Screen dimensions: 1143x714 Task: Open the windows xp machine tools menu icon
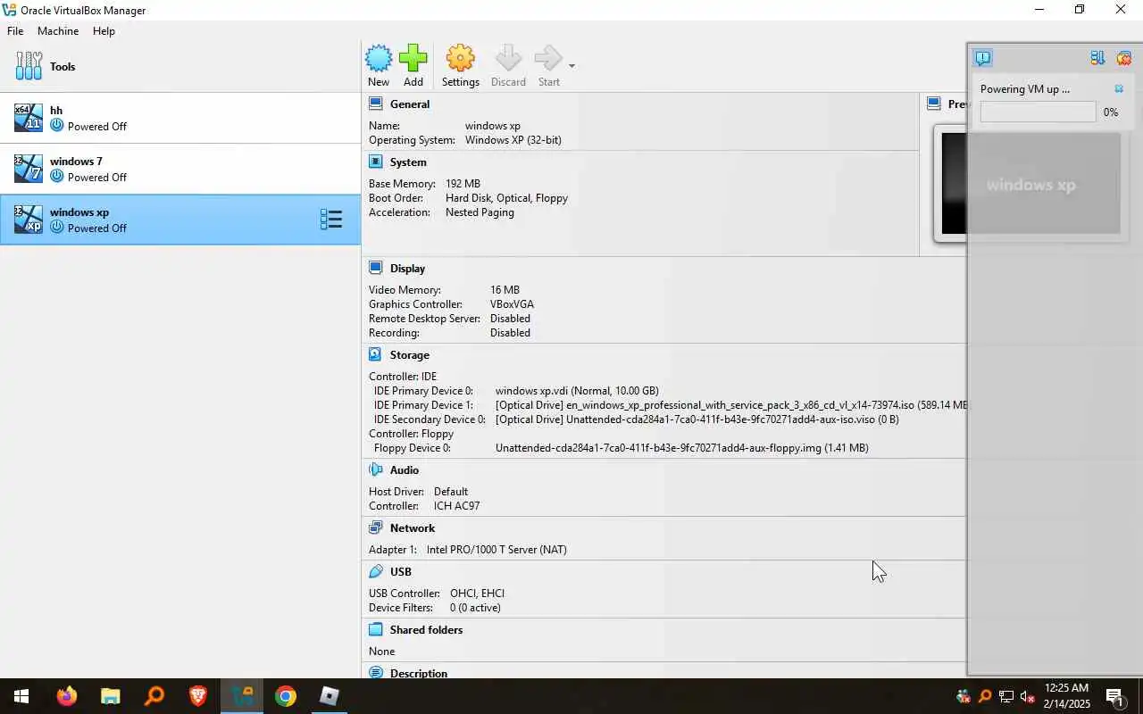331,220
